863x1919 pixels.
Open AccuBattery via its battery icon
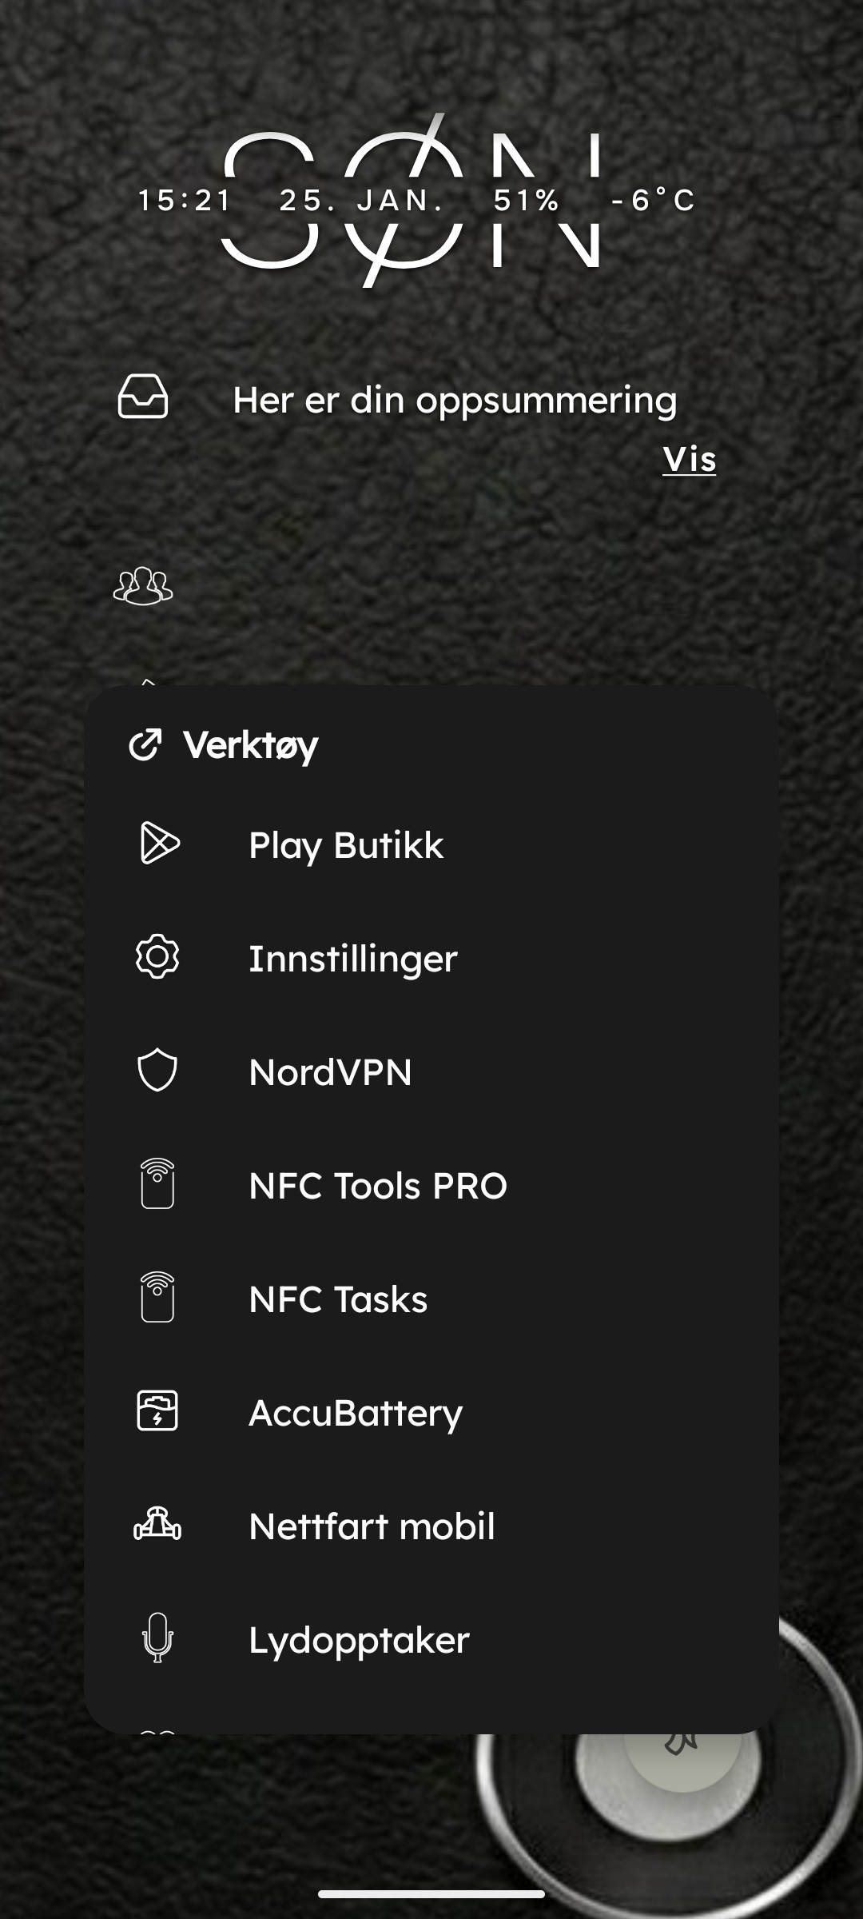pyautogui.click(x=157, y=1410)
